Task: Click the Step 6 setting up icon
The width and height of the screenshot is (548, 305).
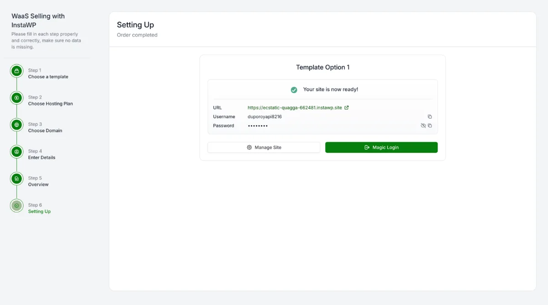Action: click(16, 205)
